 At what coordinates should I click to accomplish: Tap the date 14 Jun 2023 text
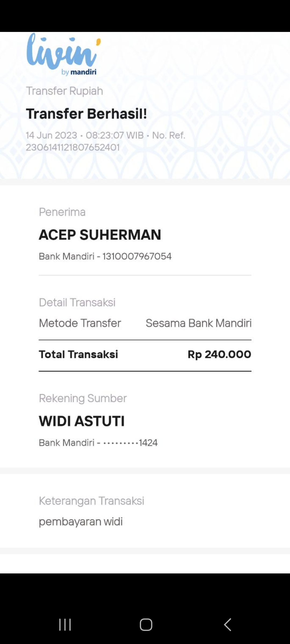click(x=52, y=135)
